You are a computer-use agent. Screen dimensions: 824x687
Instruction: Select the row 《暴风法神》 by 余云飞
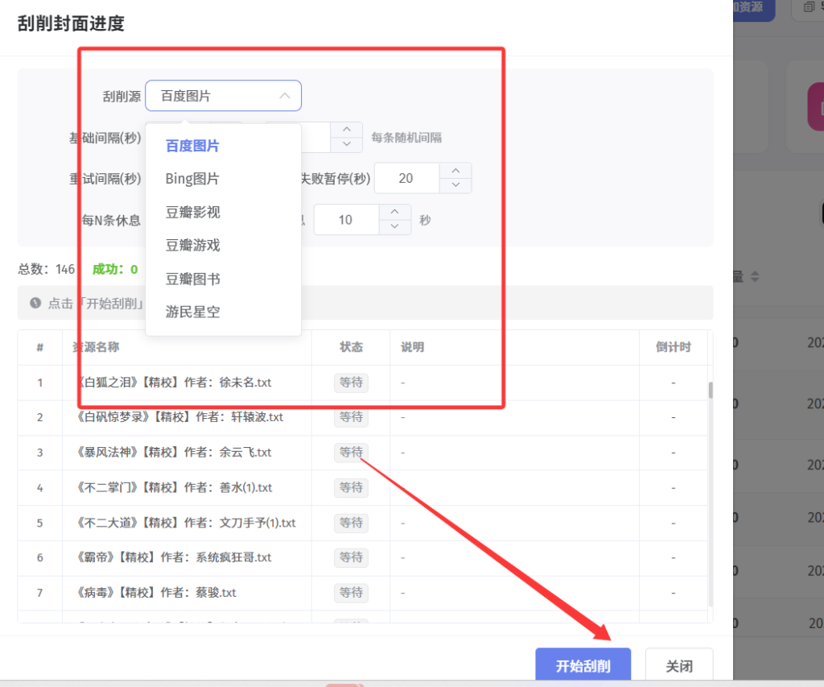coord(363,453)
